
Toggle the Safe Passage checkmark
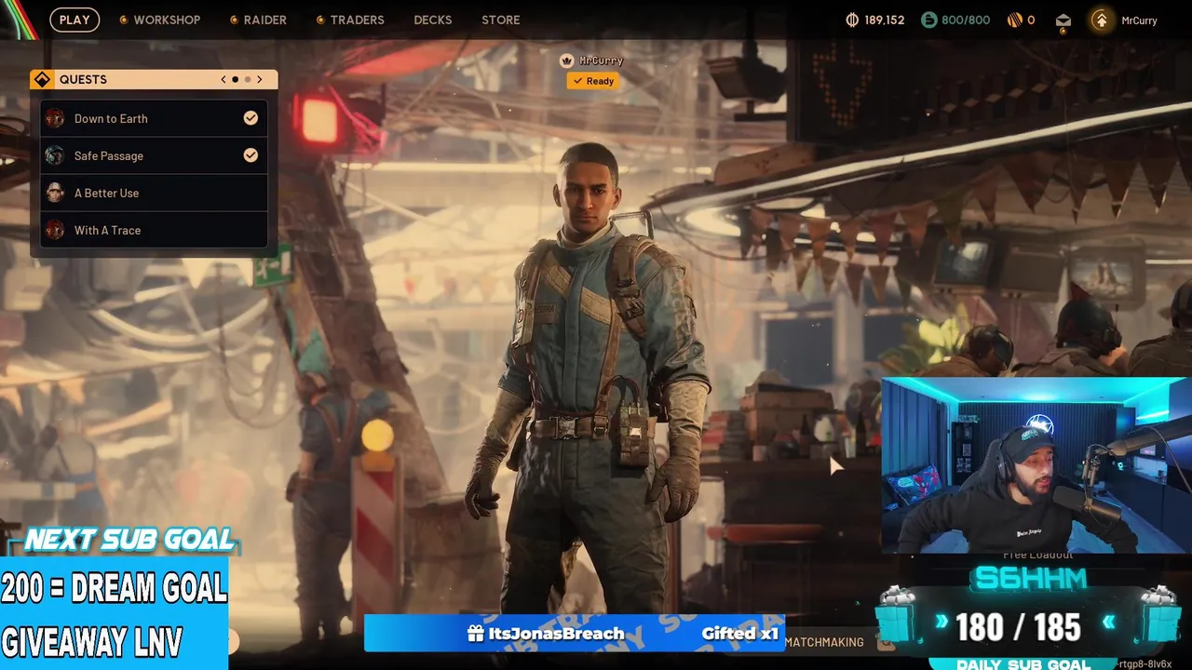[251, 155]
